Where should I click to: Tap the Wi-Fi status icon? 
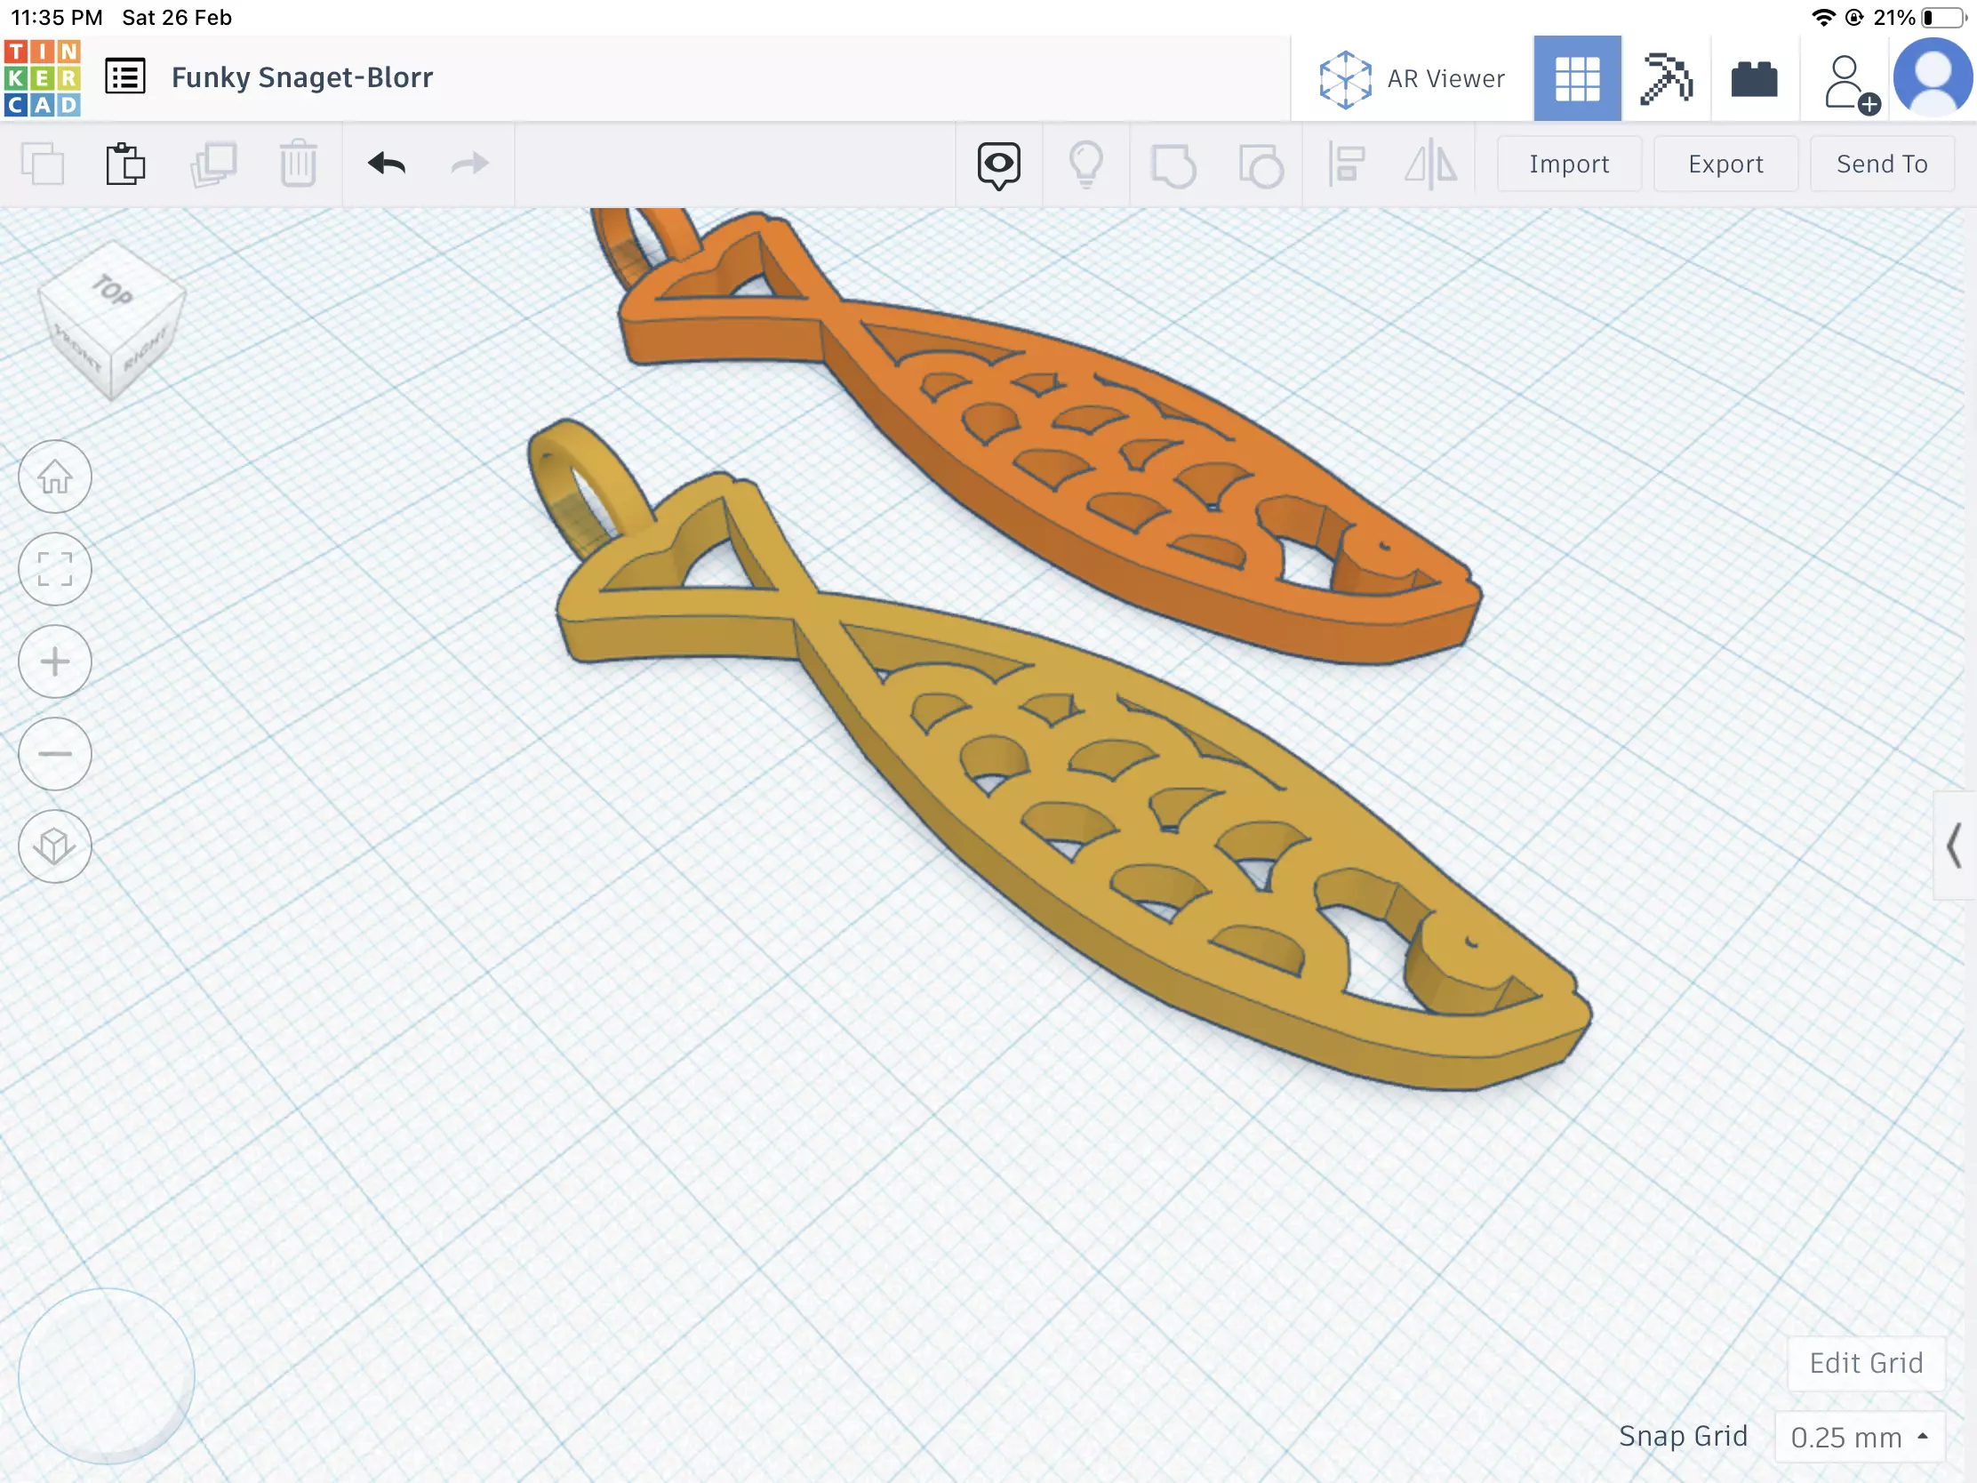(1823, 17)
